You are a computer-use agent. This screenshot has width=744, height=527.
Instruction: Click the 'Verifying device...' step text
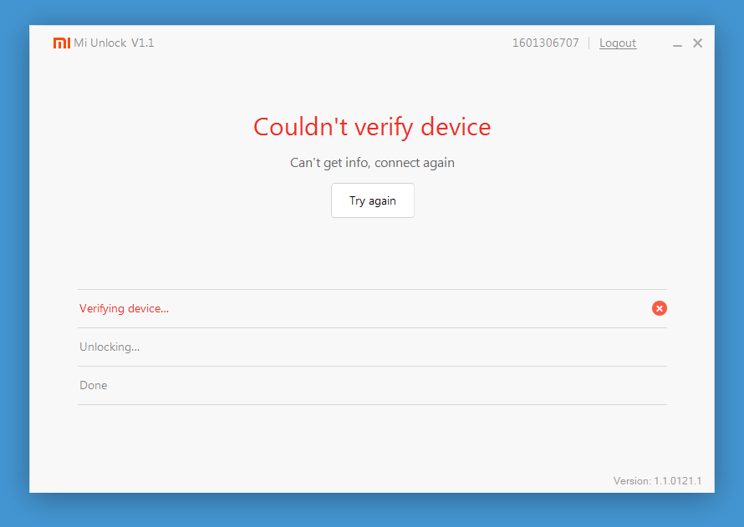pos(124,308)
